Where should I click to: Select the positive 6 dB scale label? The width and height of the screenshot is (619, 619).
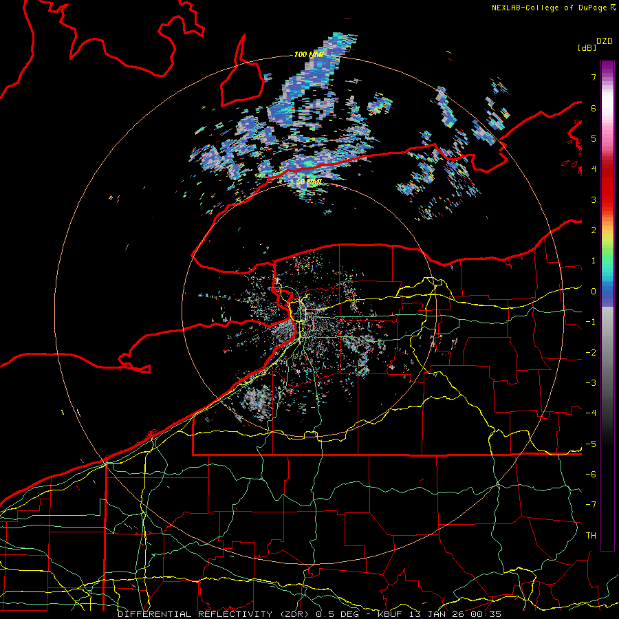click(x=594, y=108)
